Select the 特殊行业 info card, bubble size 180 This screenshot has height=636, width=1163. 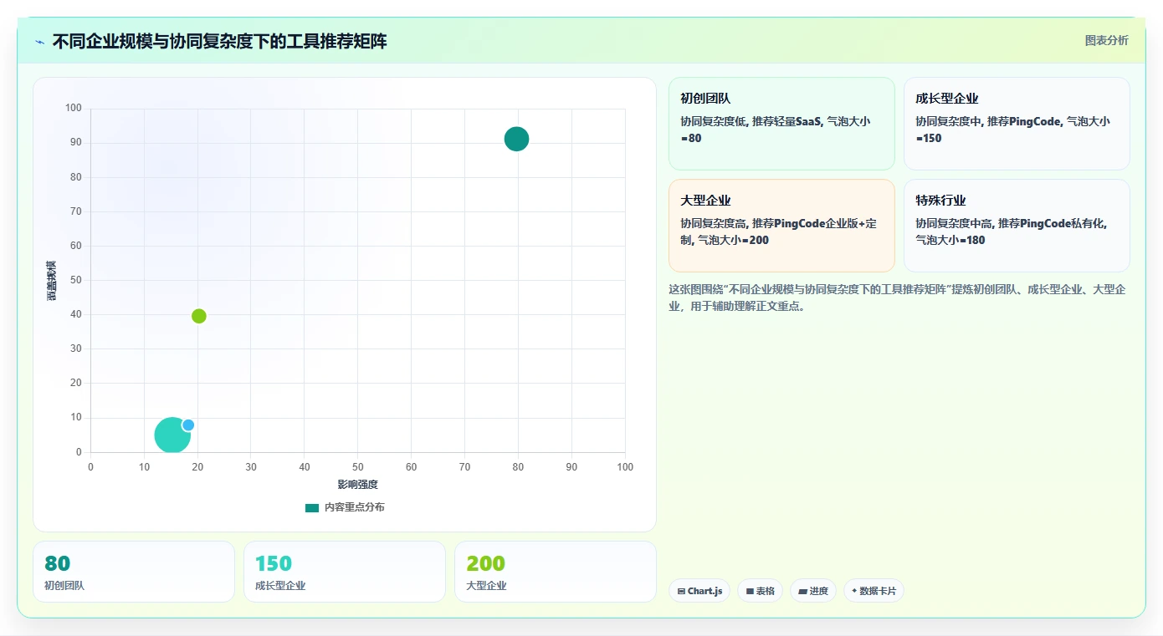click(1017, 226)
